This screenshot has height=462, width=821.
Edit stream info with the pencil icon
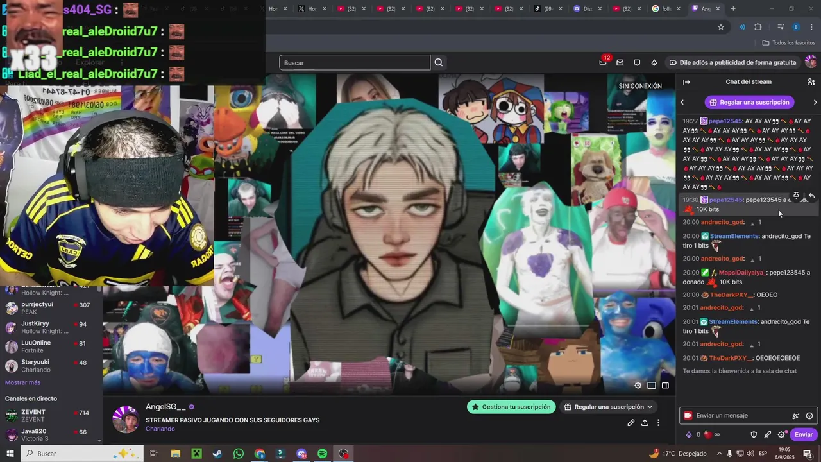point(631,423)
